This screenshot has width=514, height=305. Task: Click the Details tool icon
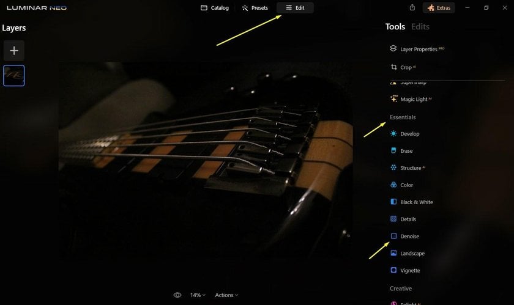coord(393,219)
